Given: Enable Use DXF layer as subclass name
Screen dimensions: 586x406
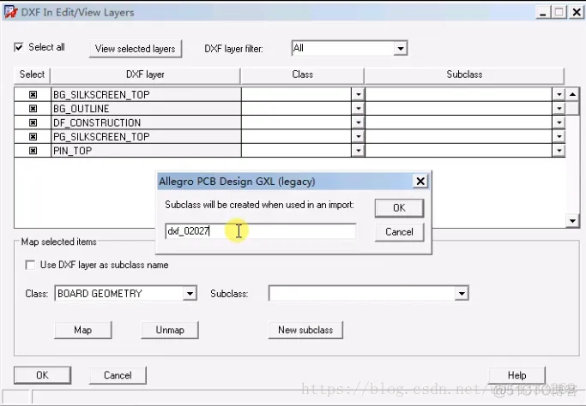Looking at the screenshot, I should (x=30, y=265).
